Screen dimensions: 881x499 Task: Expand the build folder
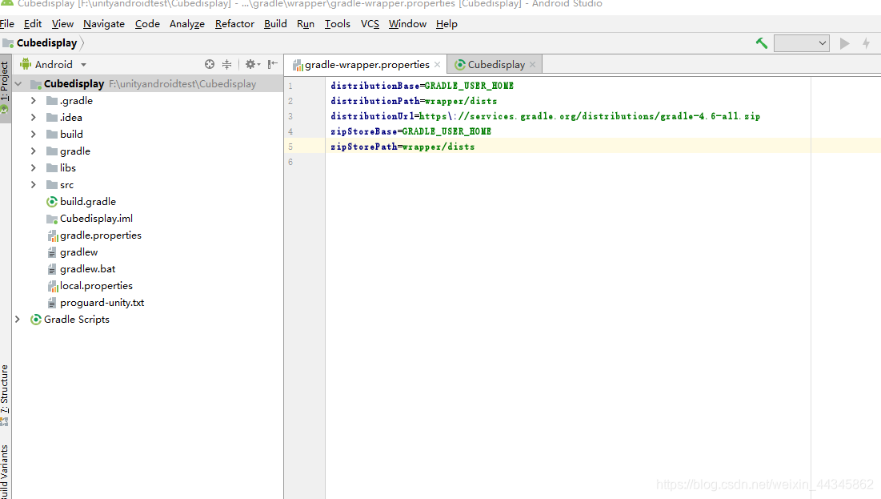(x=33, y=135)
